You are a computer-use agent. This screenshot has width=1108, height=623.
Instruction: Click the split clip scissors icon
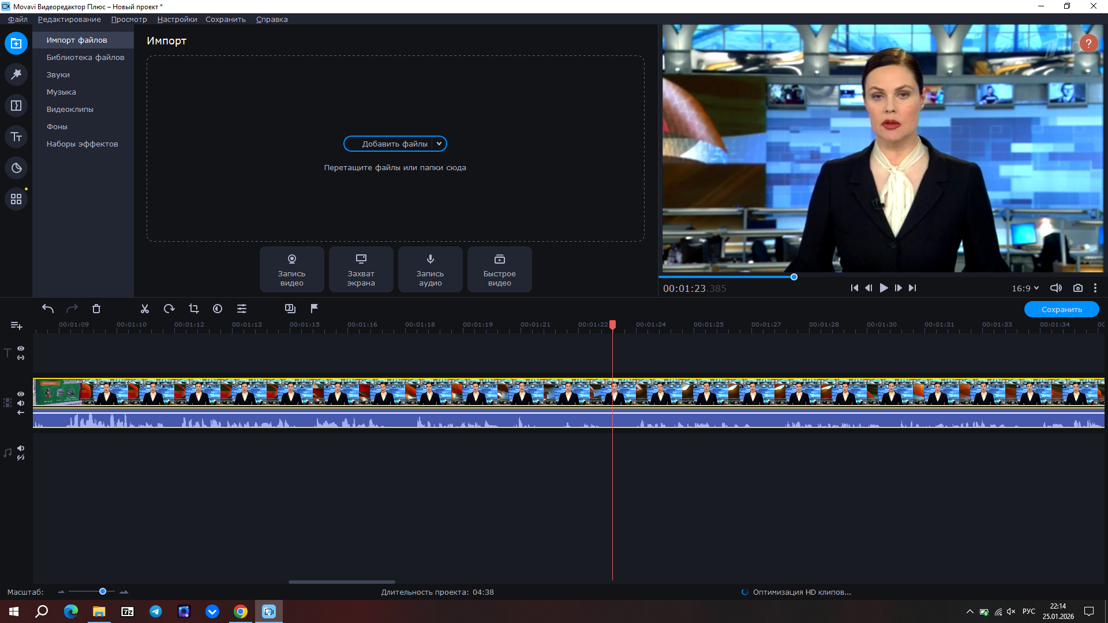(x=145, y=309)
